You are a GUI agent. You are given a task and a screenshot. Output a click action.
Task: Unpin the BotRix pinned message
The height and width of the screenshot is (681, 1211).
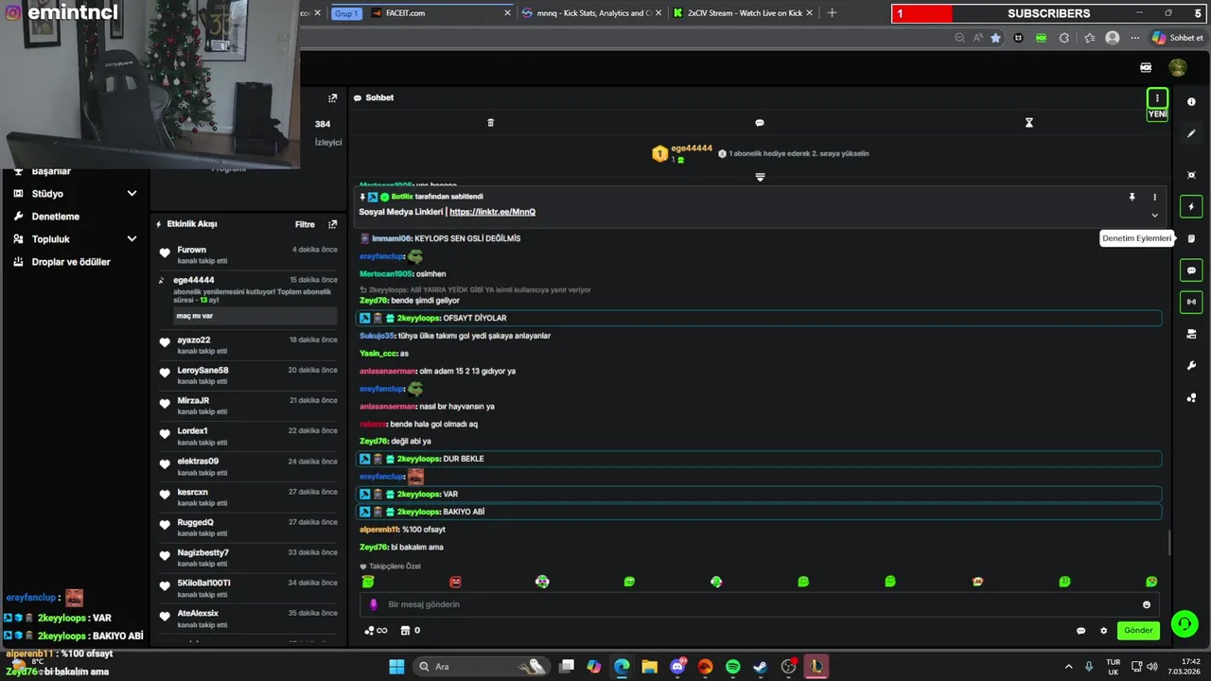[1132, 197]
